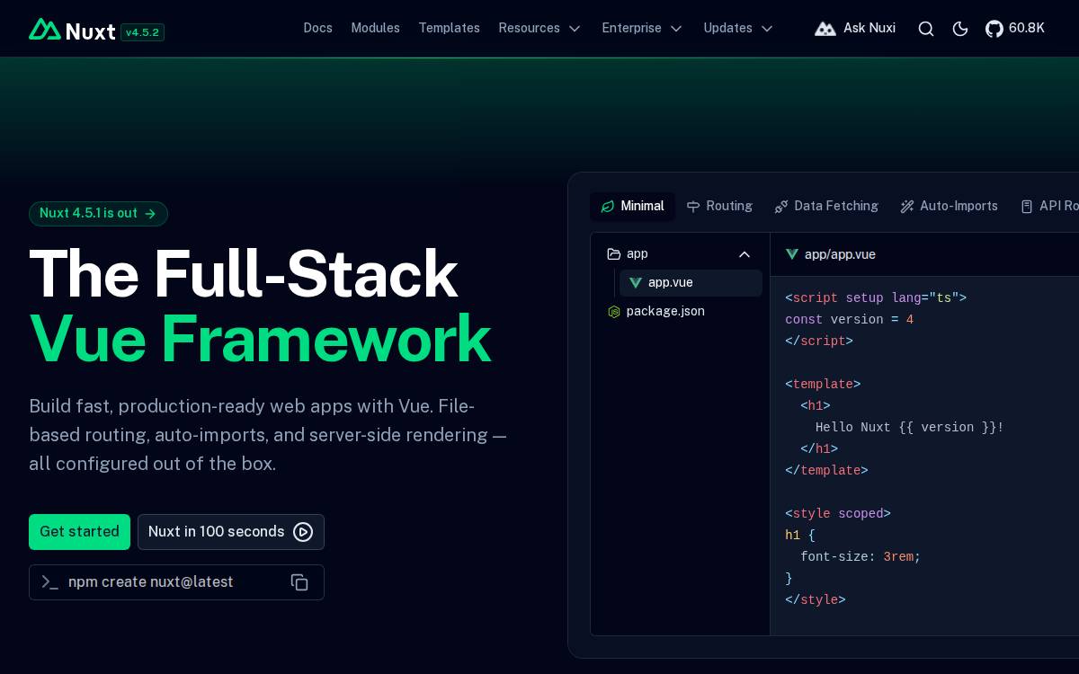Click the Node.js icon beside package.json
The height and width of the screenshot is (674, 1079).
614,312
